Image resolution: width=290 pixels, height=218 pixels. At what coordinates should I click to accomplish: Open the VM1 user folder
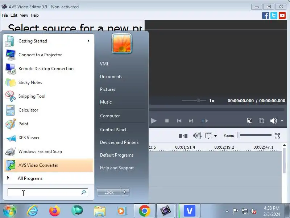[104, 64]
